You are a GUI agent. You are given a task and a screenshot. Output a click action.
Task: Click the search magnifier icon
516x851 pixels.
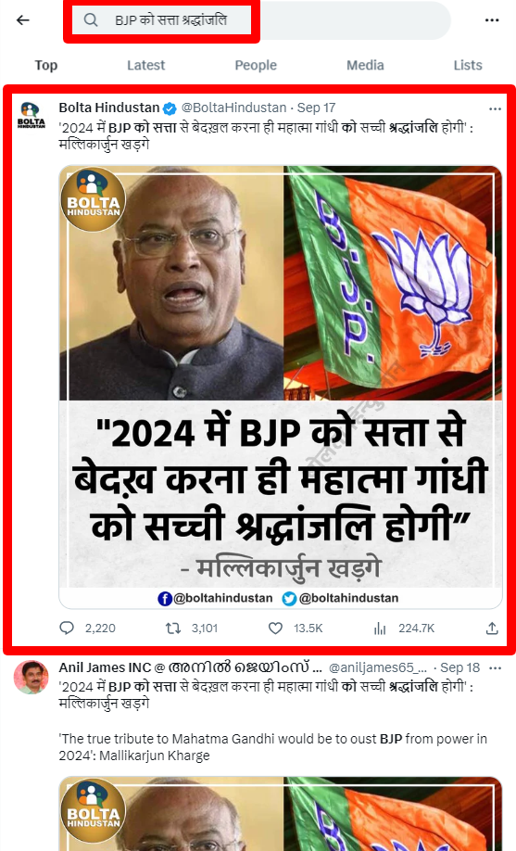(91, 20)
